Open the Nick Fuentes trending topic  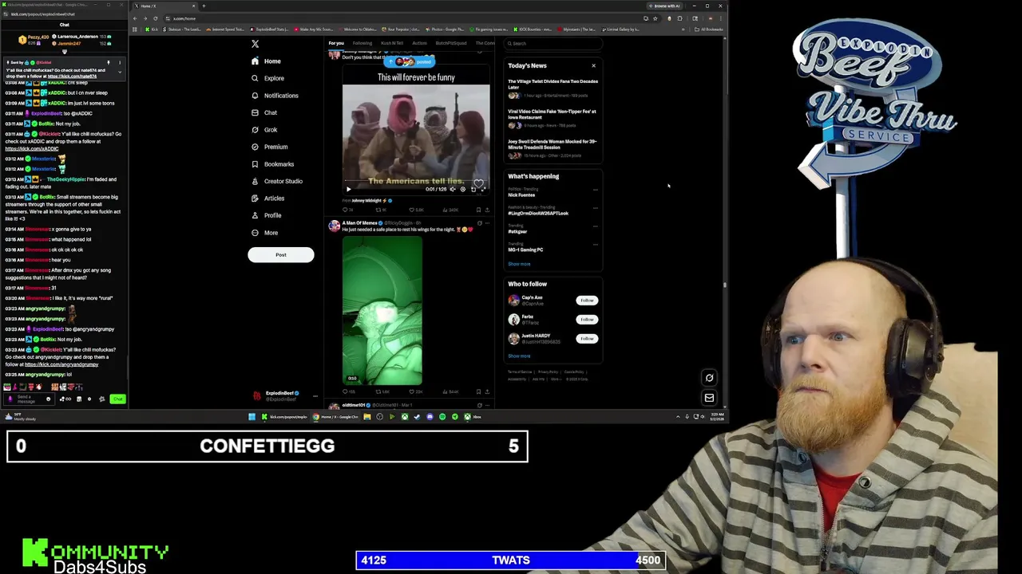[521, 195]
